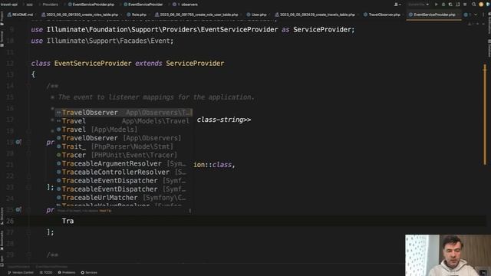The image size is (491, 276).
Task: Click the yellow avatar icon in toolbar
Action: [x=481, y=5]
